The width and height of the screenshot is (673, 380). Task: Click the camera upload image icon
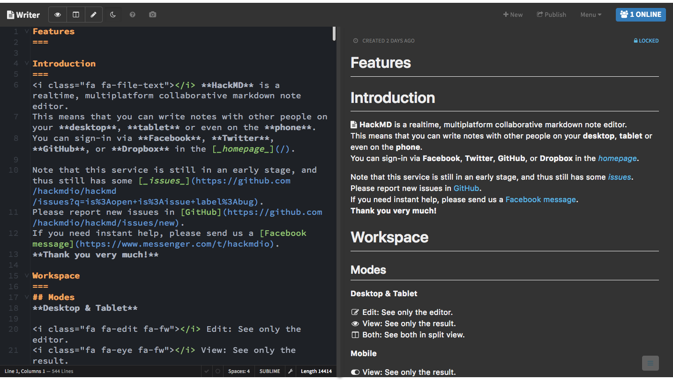152,15
